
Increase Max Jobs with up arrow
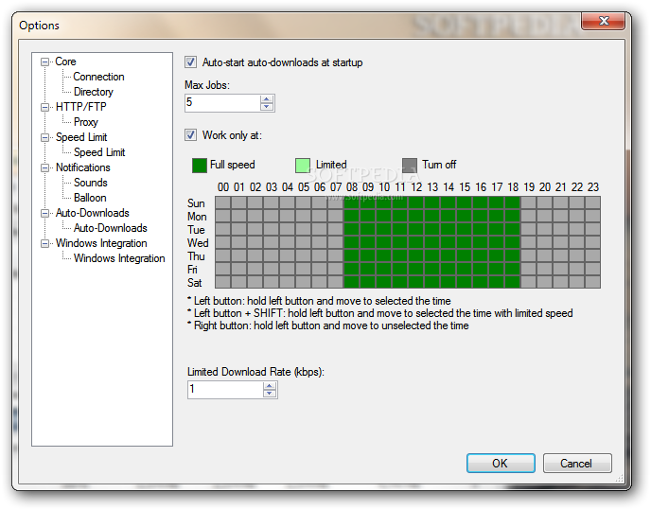[x=267, y=99]
